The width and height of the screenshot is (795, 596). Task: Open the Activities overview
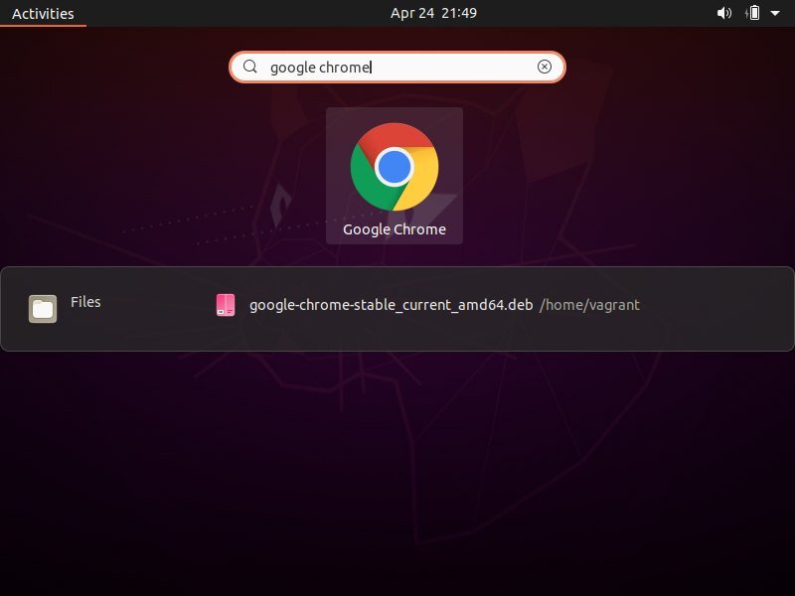[42, 13]
